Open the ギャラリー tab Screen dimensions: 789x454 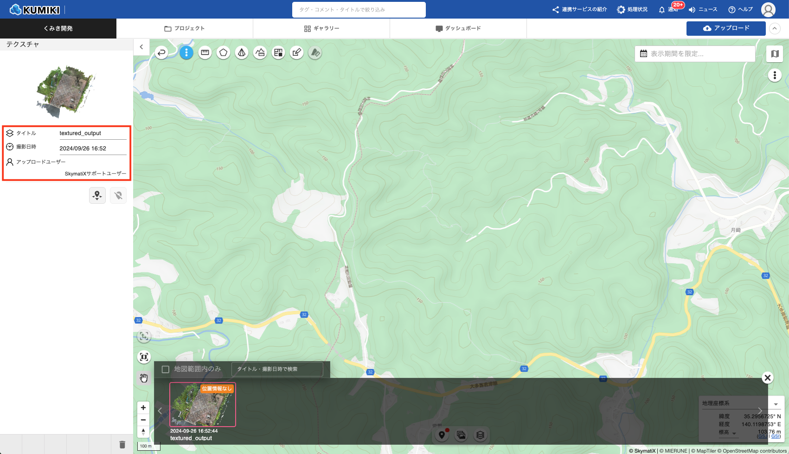coord(321,28)
